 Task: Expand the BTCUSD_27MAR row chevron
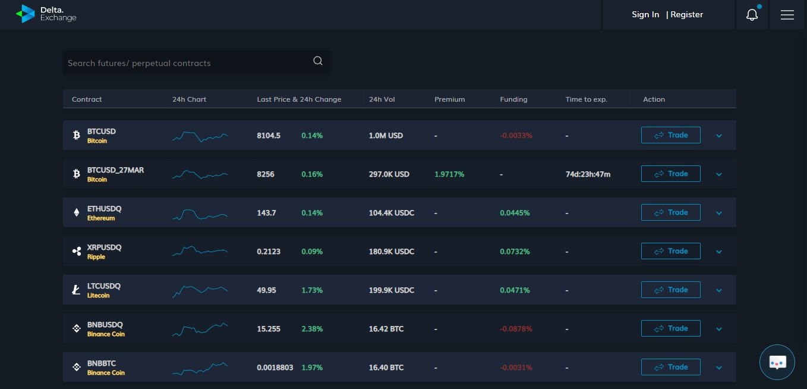pyautogui.click(x=719, y=174)
